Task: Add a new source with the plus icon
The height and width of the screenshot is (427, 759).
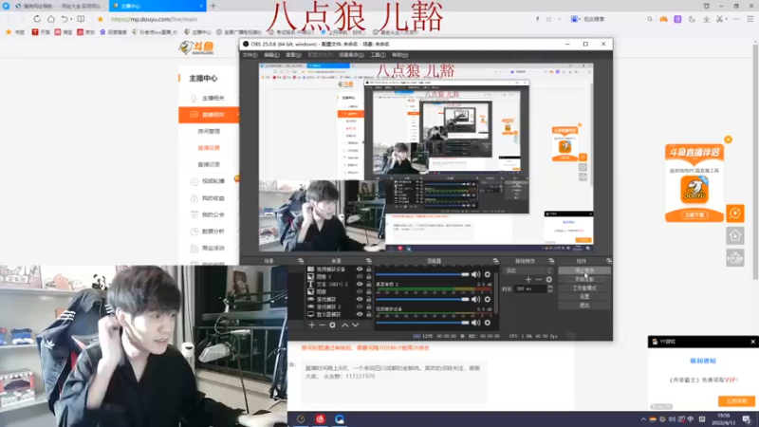Action: click(x=312, y=325)
